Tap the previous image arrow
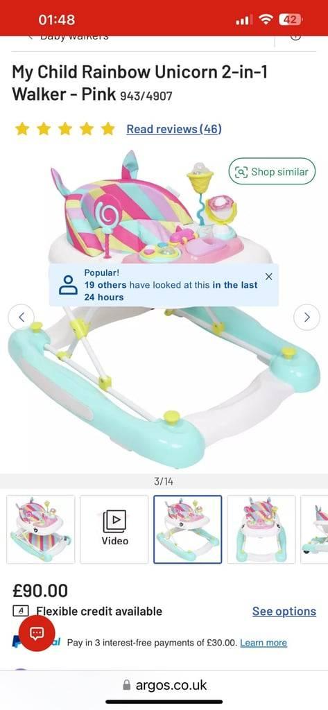 (21, 317)
